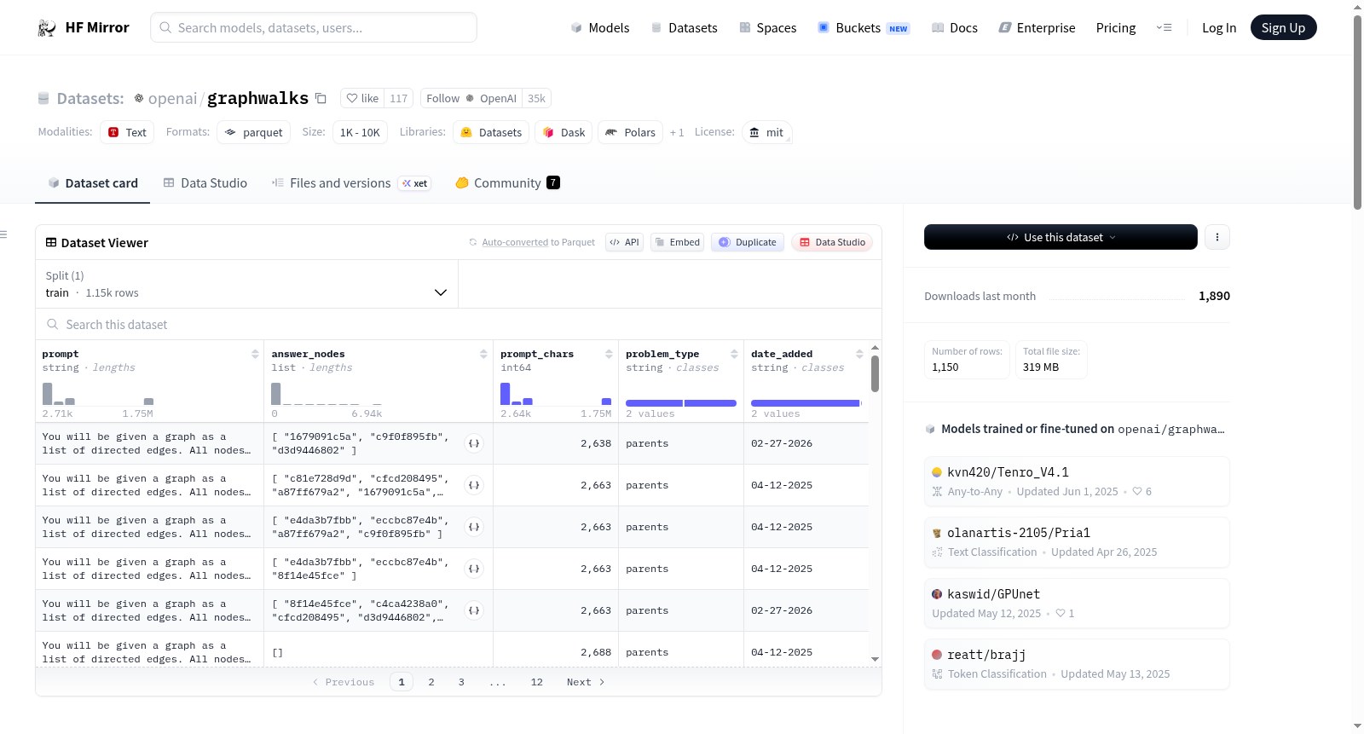This screenshot has width=1364, height=734.
Task: Select the Datasets library tag
Action: (491, 132)
